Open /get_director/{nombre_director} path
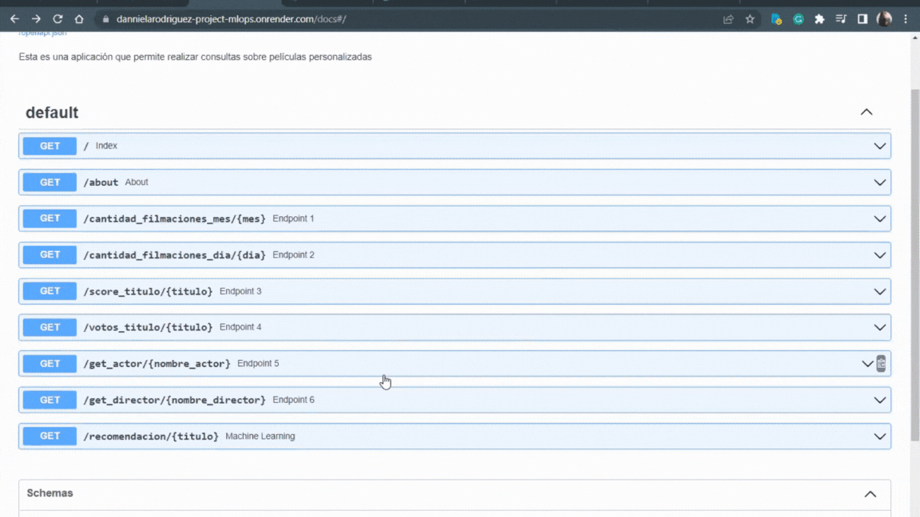The width and height of the screenshot is (920, 517). click(174, 400)
